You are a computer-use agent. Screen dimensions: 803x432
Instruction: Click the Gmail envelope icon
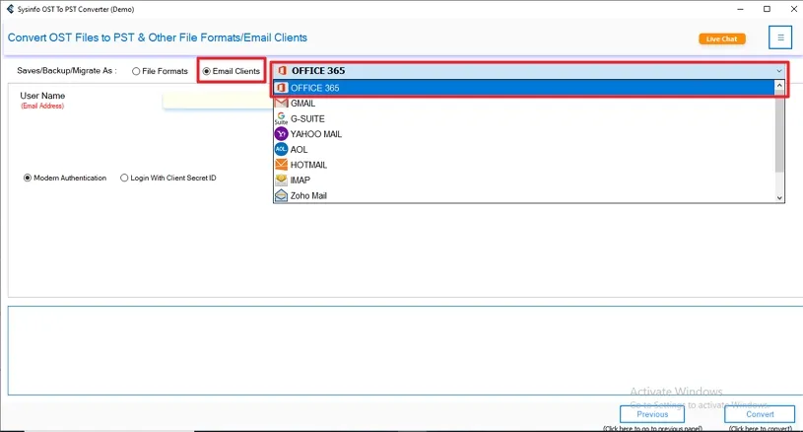(x=281, y=103)
